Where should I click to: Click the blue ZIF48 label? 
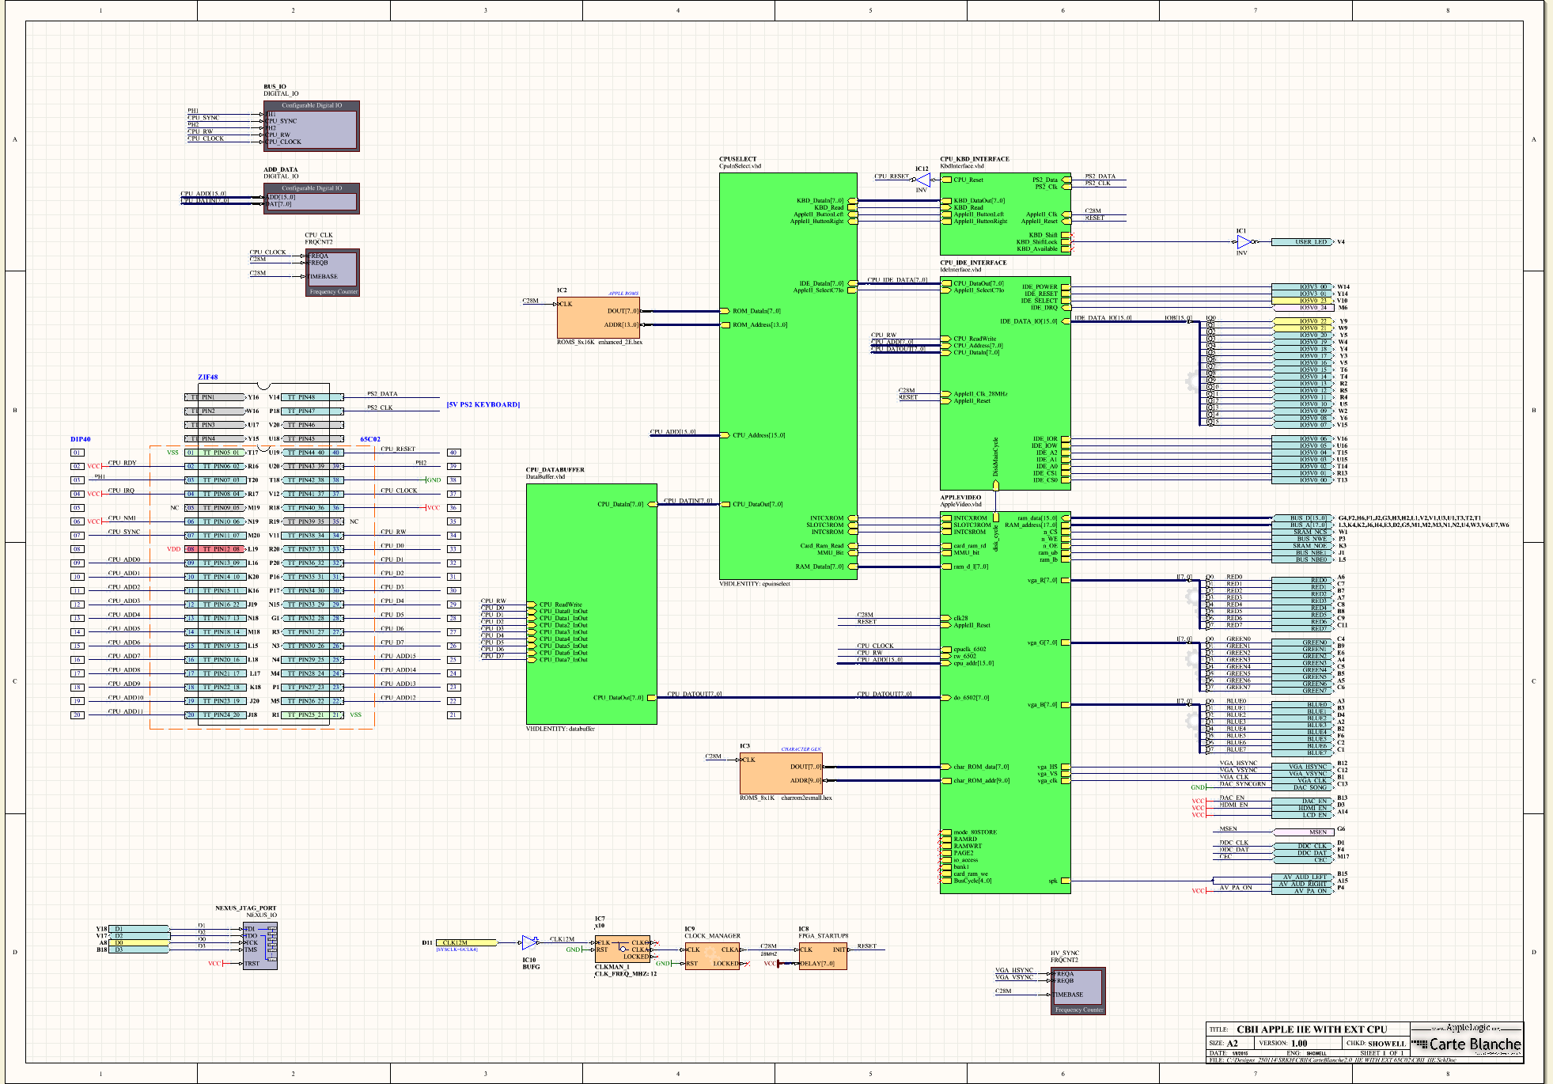207,377
